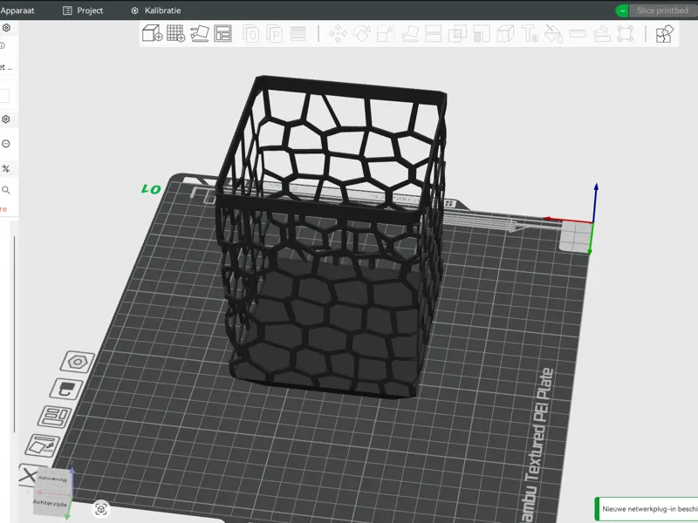This screenshot has width=698, height=523.
Task: Click the plate remove X icon
Action: [29, 474]
